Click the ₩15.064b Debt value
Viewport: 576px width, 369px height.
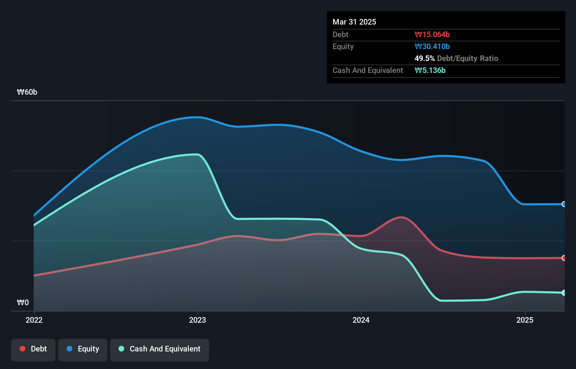click(433, 34)
